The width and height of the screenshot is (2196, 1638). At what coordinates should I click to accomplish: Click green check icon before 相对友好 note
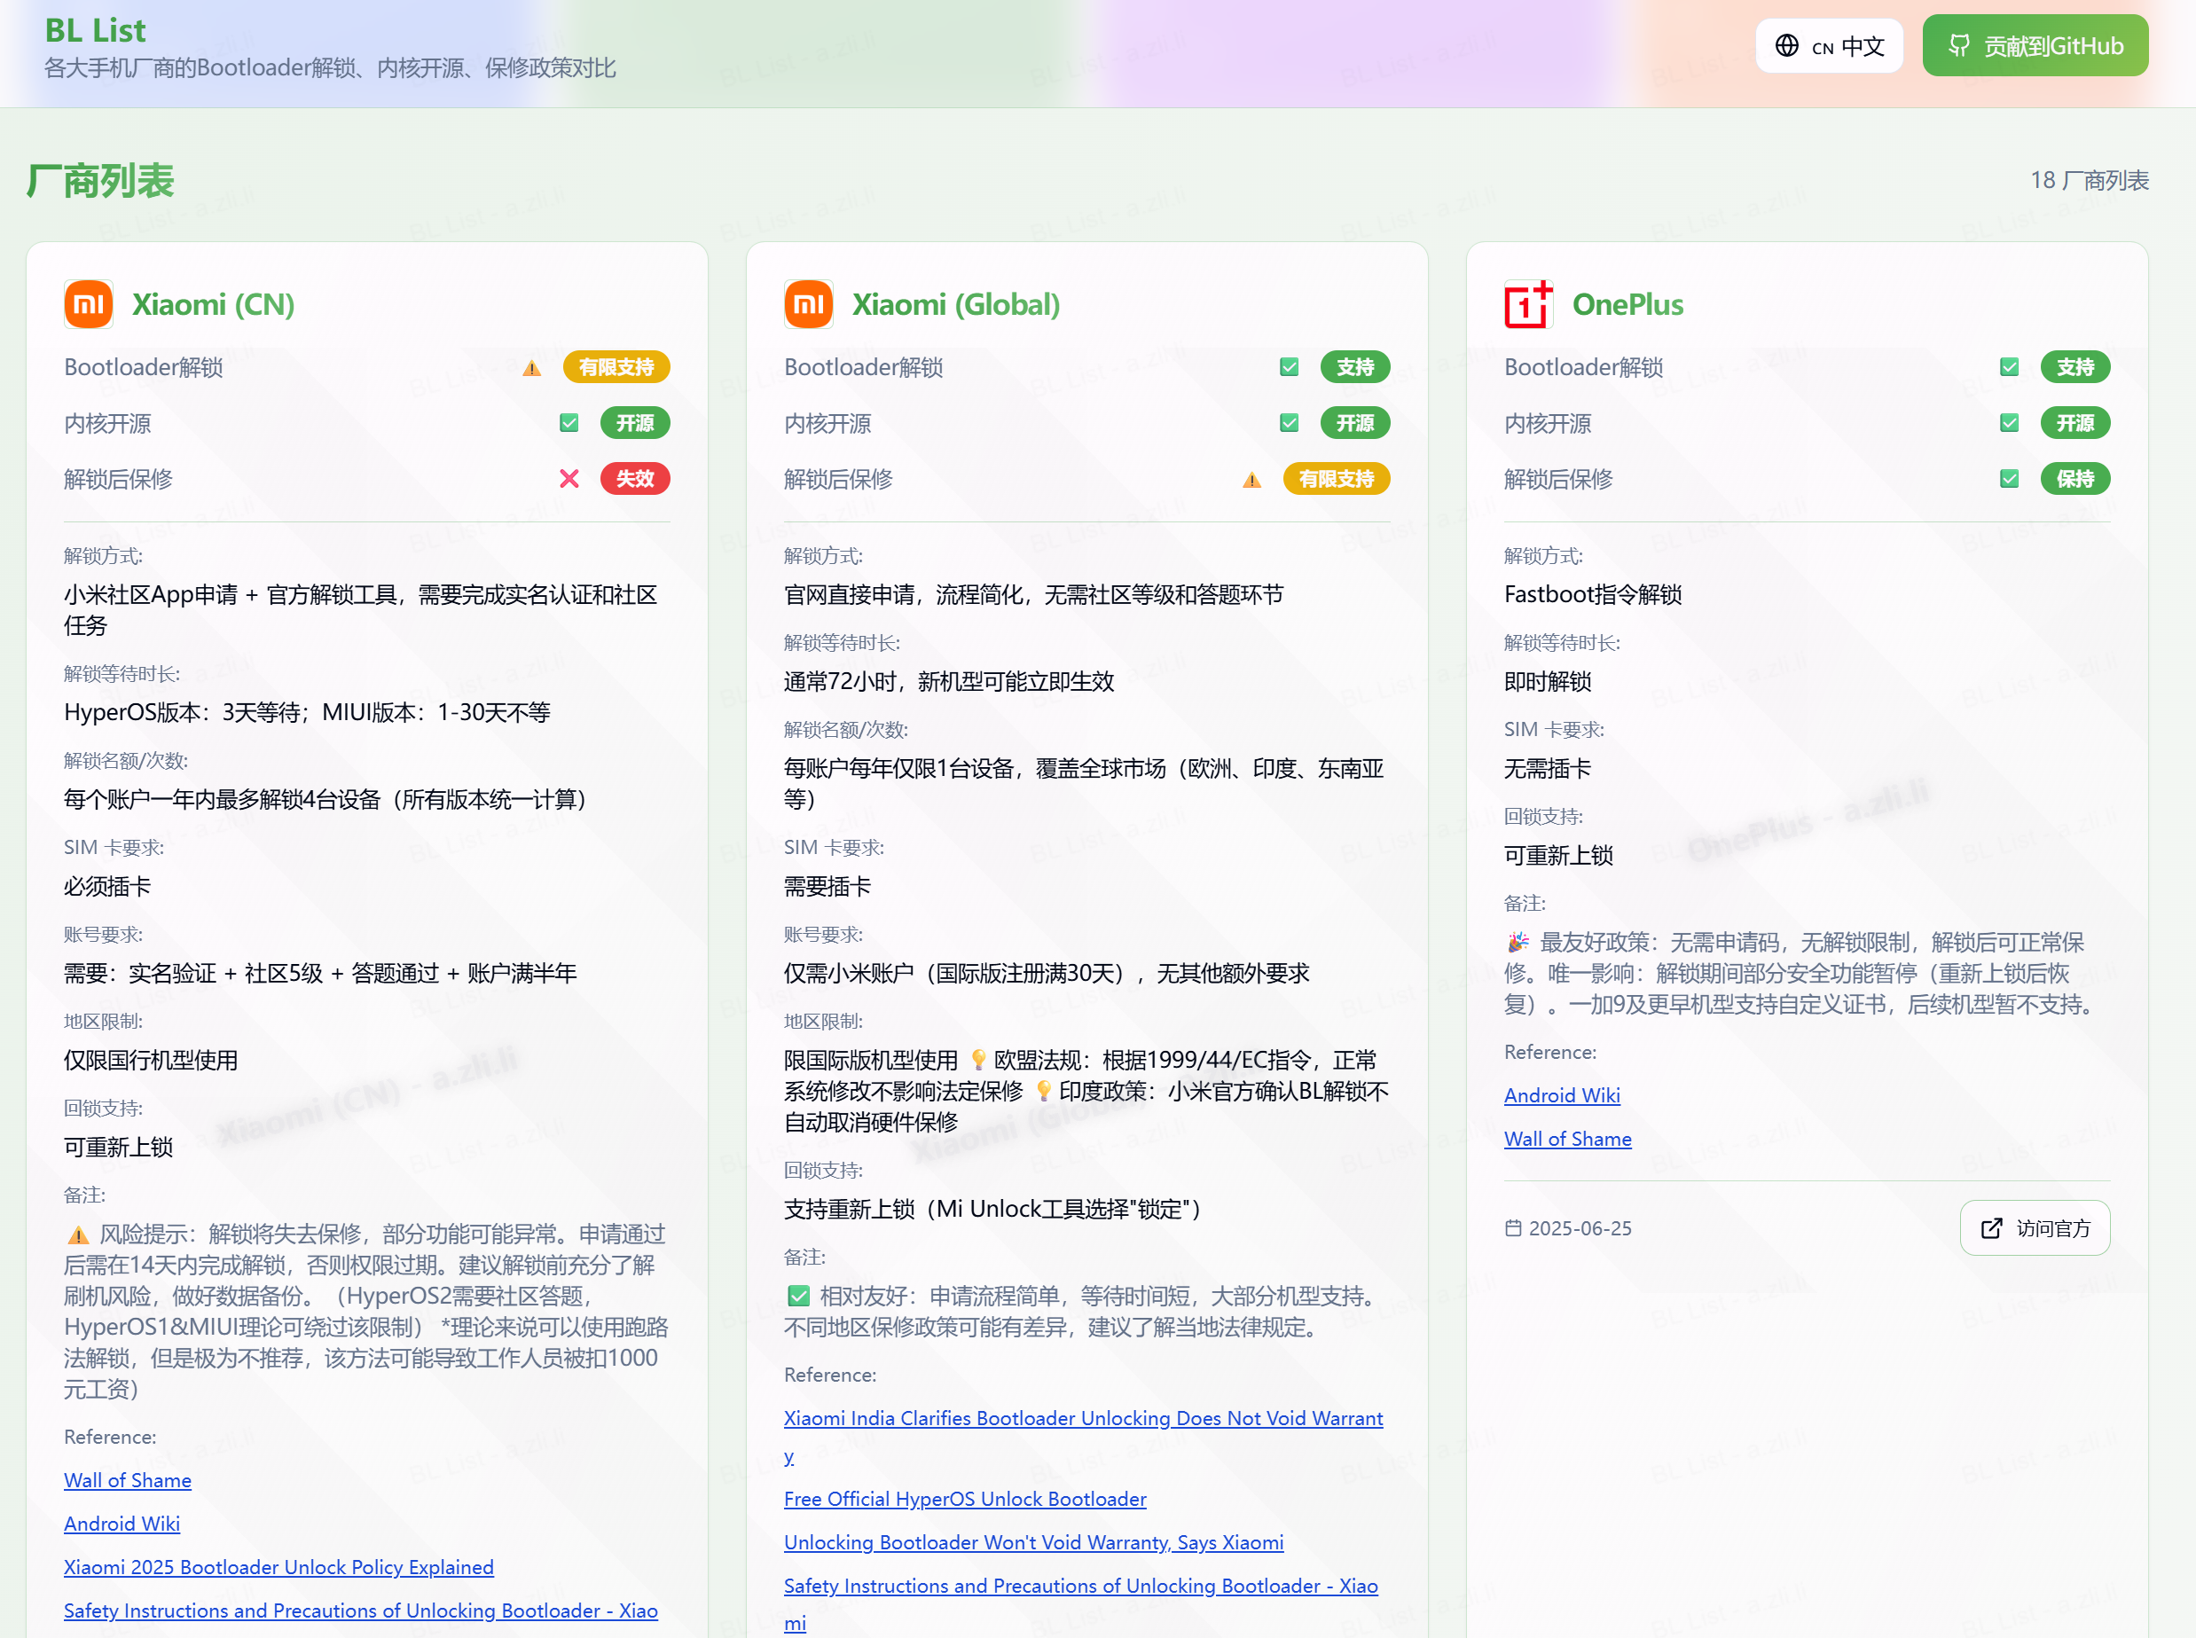coord(798,1297)
